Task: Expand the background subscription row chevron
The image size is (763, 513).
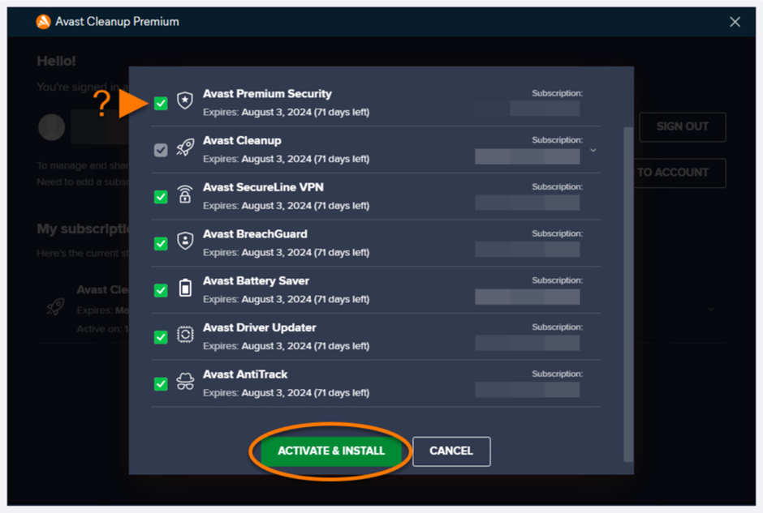Action: click(x=711, y=309)
